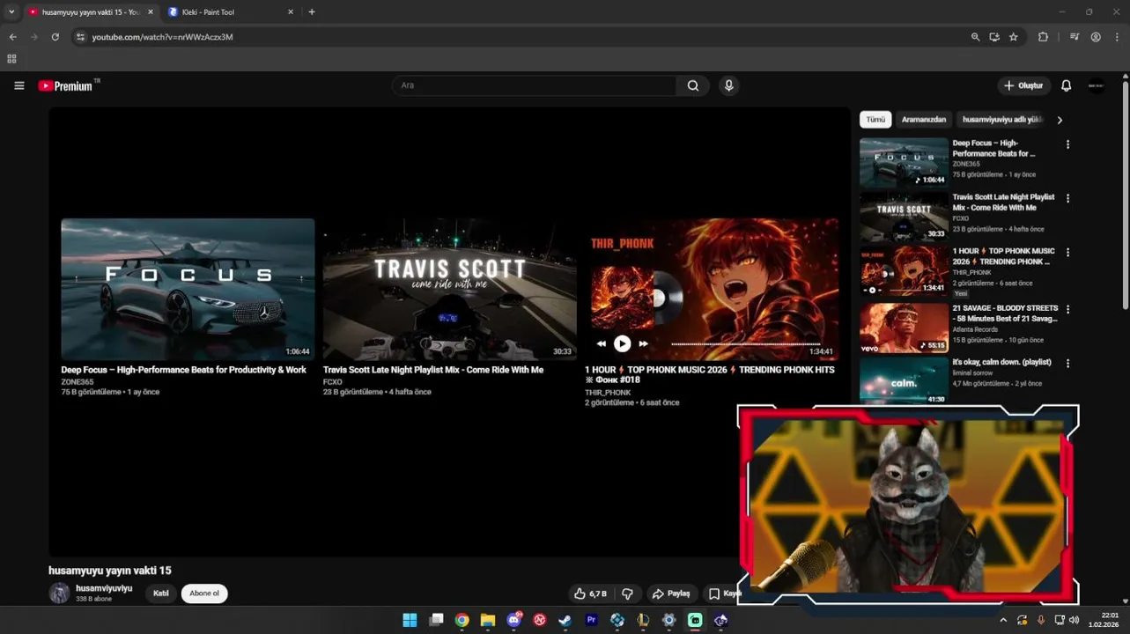Open the media controls icon in toolbar
This screenshot has height=634, width=1130.
[1075, 37]
